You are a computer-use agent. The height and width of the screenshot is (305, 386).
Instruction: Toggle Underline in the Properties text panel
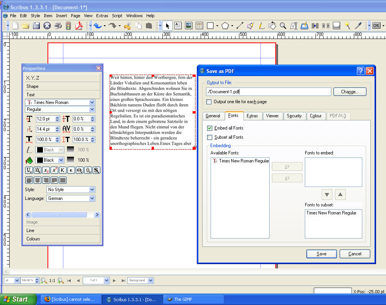tap(29, 170)
